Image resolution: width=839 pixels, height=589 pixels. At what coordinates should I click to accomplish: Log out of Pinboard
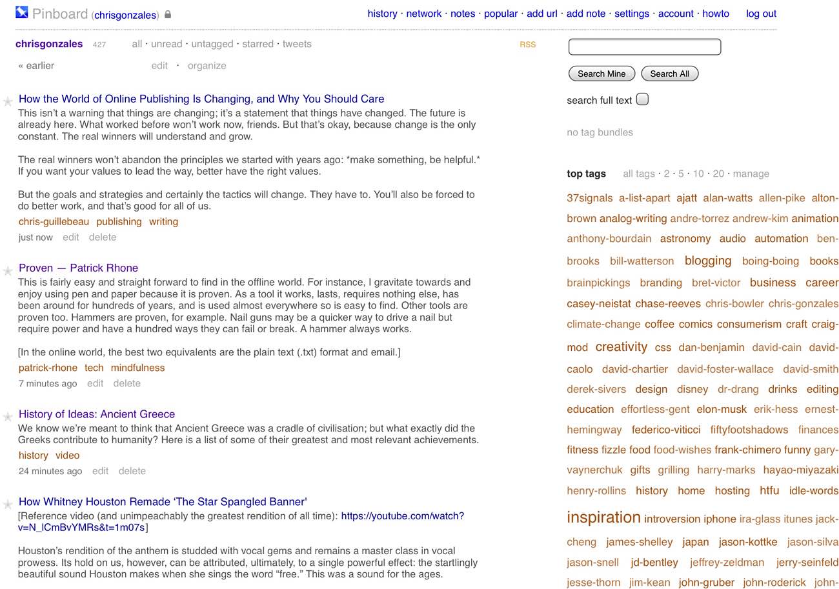pyautogui.click(x=762, y=14)
